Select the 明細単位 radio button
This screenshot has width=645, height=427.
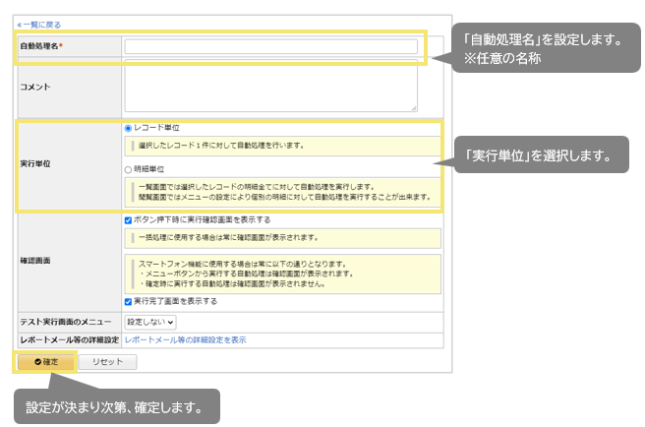pyautogui.click(x=128, y=169)
